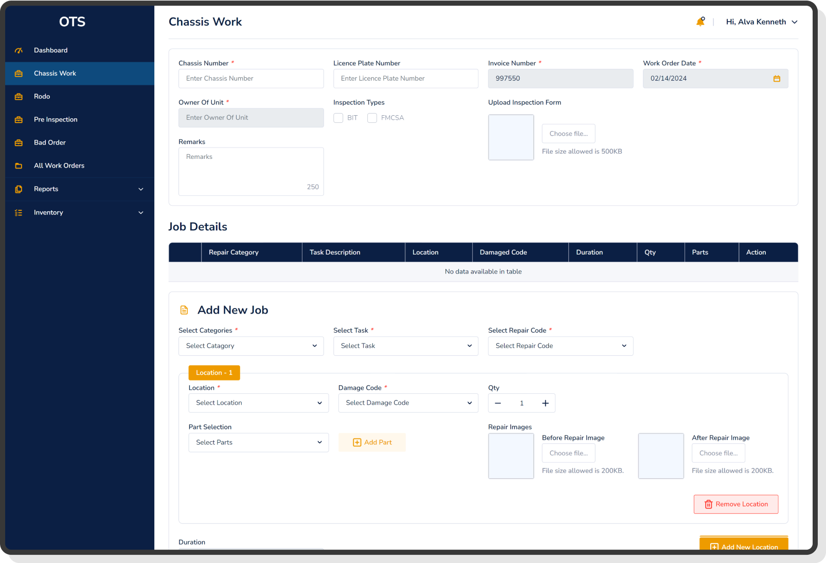Open the notification bell

coord(700,22)
